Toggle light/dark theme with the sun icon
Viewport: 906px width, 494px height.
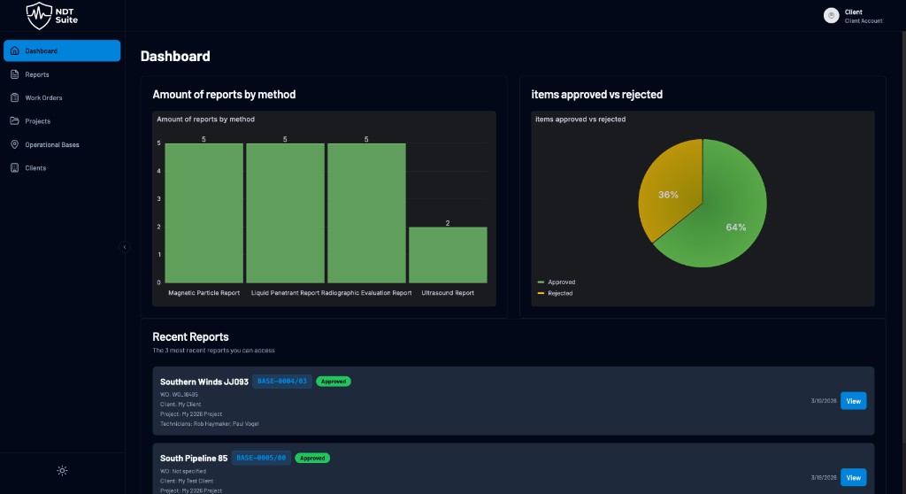[62, 470]
